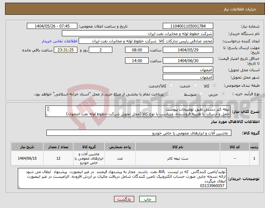
Task: Click the price validity date 1404/06/30
Action: [x=188, y=60]
